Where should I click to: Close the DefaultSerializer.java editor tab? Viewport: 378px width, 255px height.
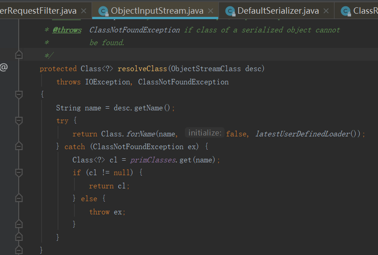point(326,11)
